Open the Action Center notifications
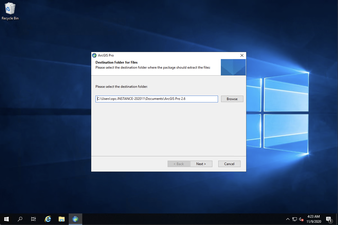 point(329,219)
